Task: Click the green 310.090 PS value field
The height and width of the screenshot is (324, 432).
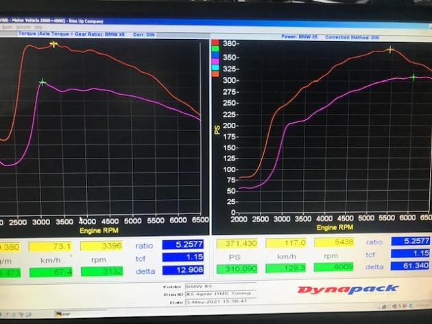Action: tap(237, 269)
